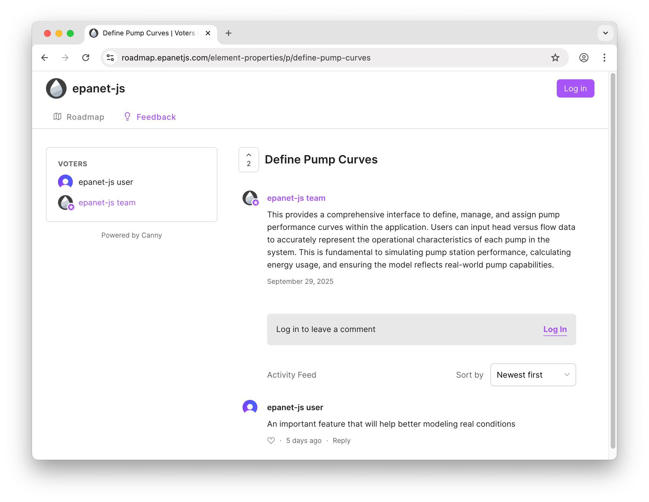View site information in the address bar
The height and width of the screenshot is (502, 649).
[x=110, y=58]
